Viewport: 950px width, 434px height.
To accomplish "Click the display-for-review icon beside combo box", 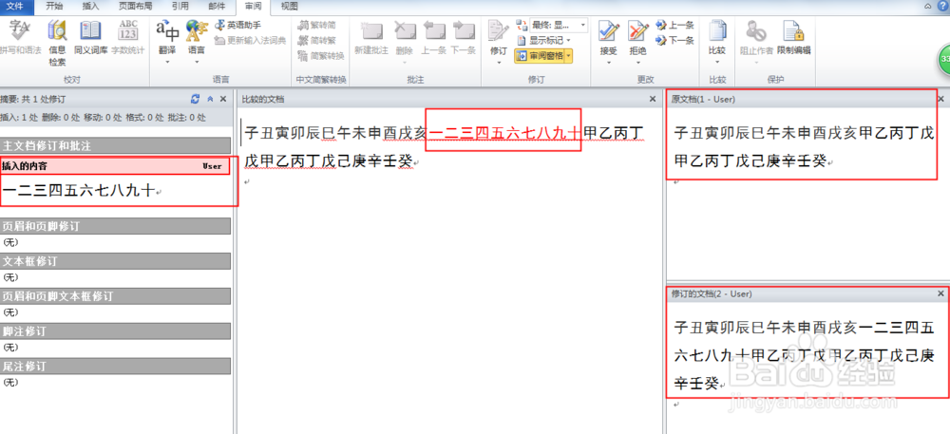I will pyautogui.click(x=522, y=26).
